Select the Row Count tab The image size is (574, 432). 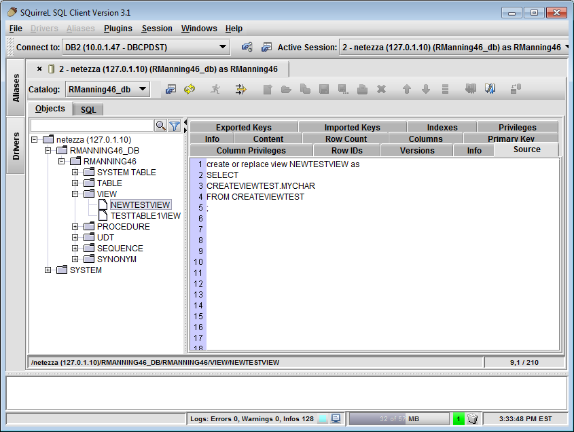coord(346,139)
